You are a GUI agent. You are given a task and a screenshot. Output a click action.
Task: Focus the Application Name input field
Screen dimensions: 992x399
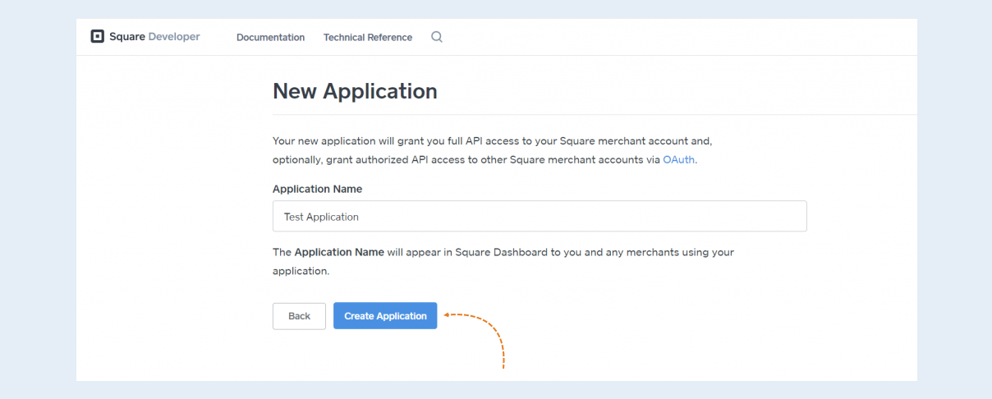540,217
